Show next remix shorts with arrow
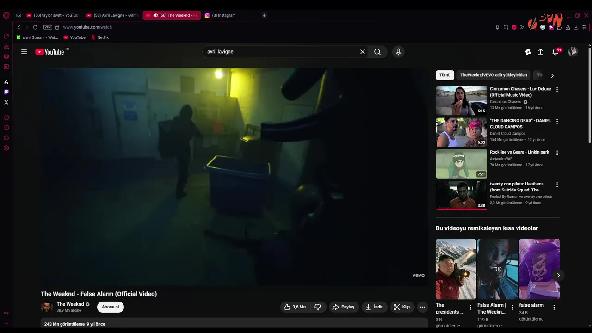592x333 pixels. (x=558, y=275)
